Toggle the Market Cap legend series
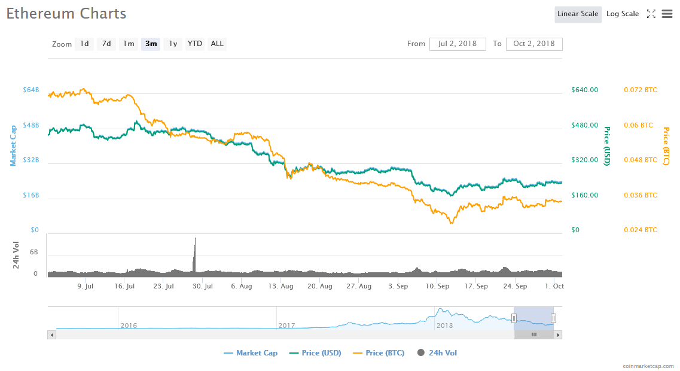 pos(250,353)
